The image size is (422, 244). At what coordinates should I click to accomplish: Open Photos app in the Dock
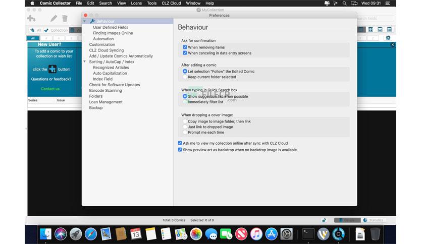(x=196, y=234)
